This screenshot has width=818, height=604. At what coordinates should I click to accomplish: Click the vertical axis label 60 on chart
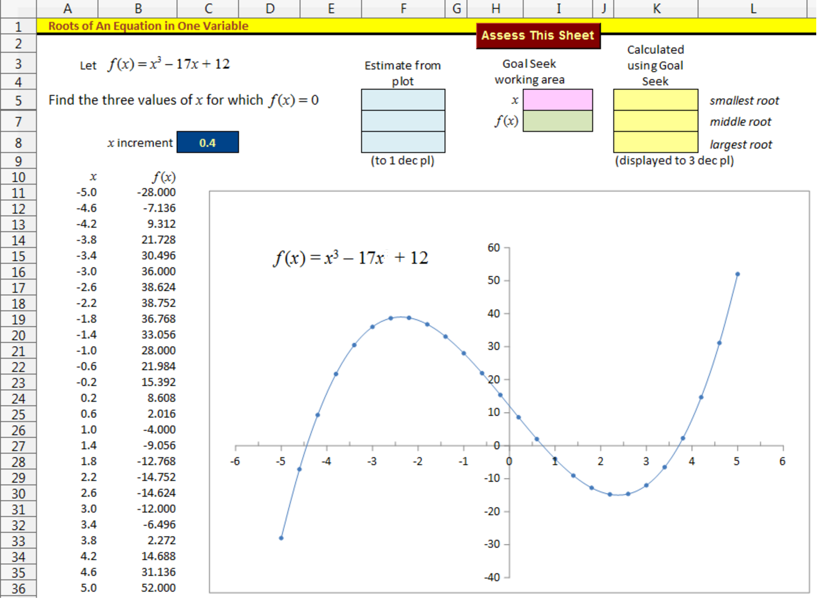[x=494, y=248]
